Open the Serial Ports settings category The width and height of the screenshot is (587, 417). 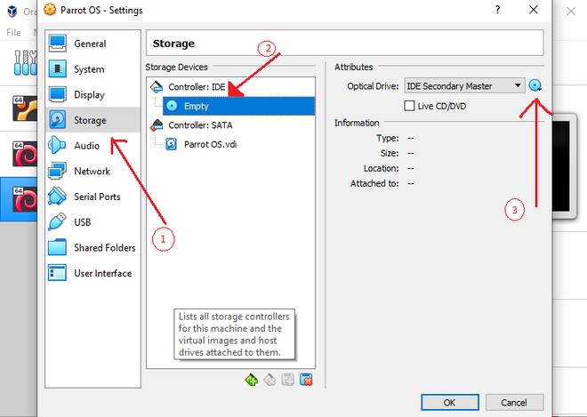coord(97,196)
